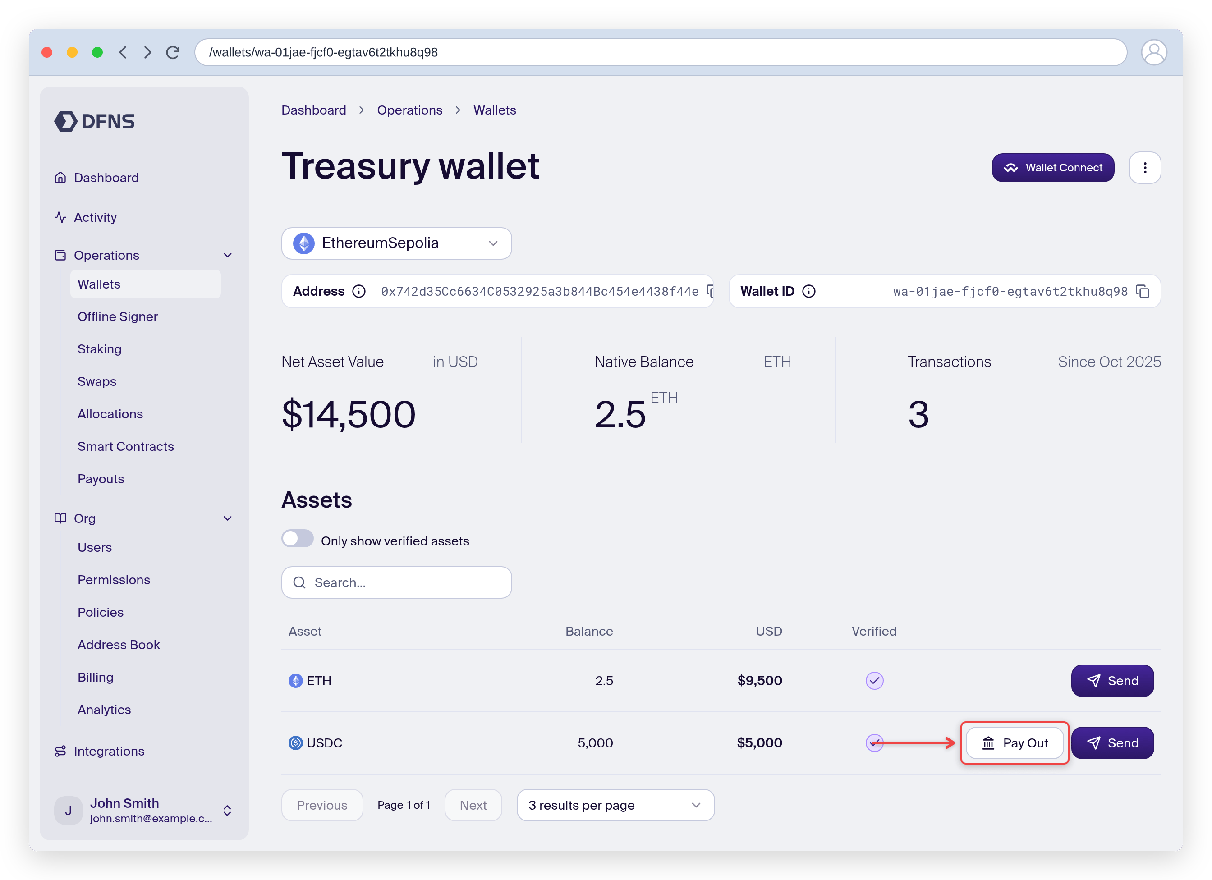Screen dimensions: 1212x880
Task: Click the Previous page button
Action: (322, 805)
